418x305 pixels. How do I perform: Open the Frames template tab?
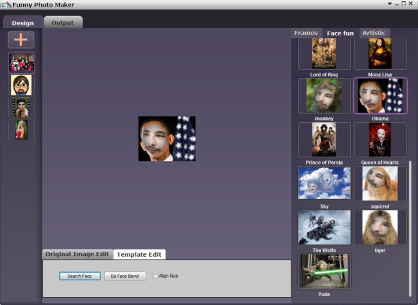coord(306,33)
